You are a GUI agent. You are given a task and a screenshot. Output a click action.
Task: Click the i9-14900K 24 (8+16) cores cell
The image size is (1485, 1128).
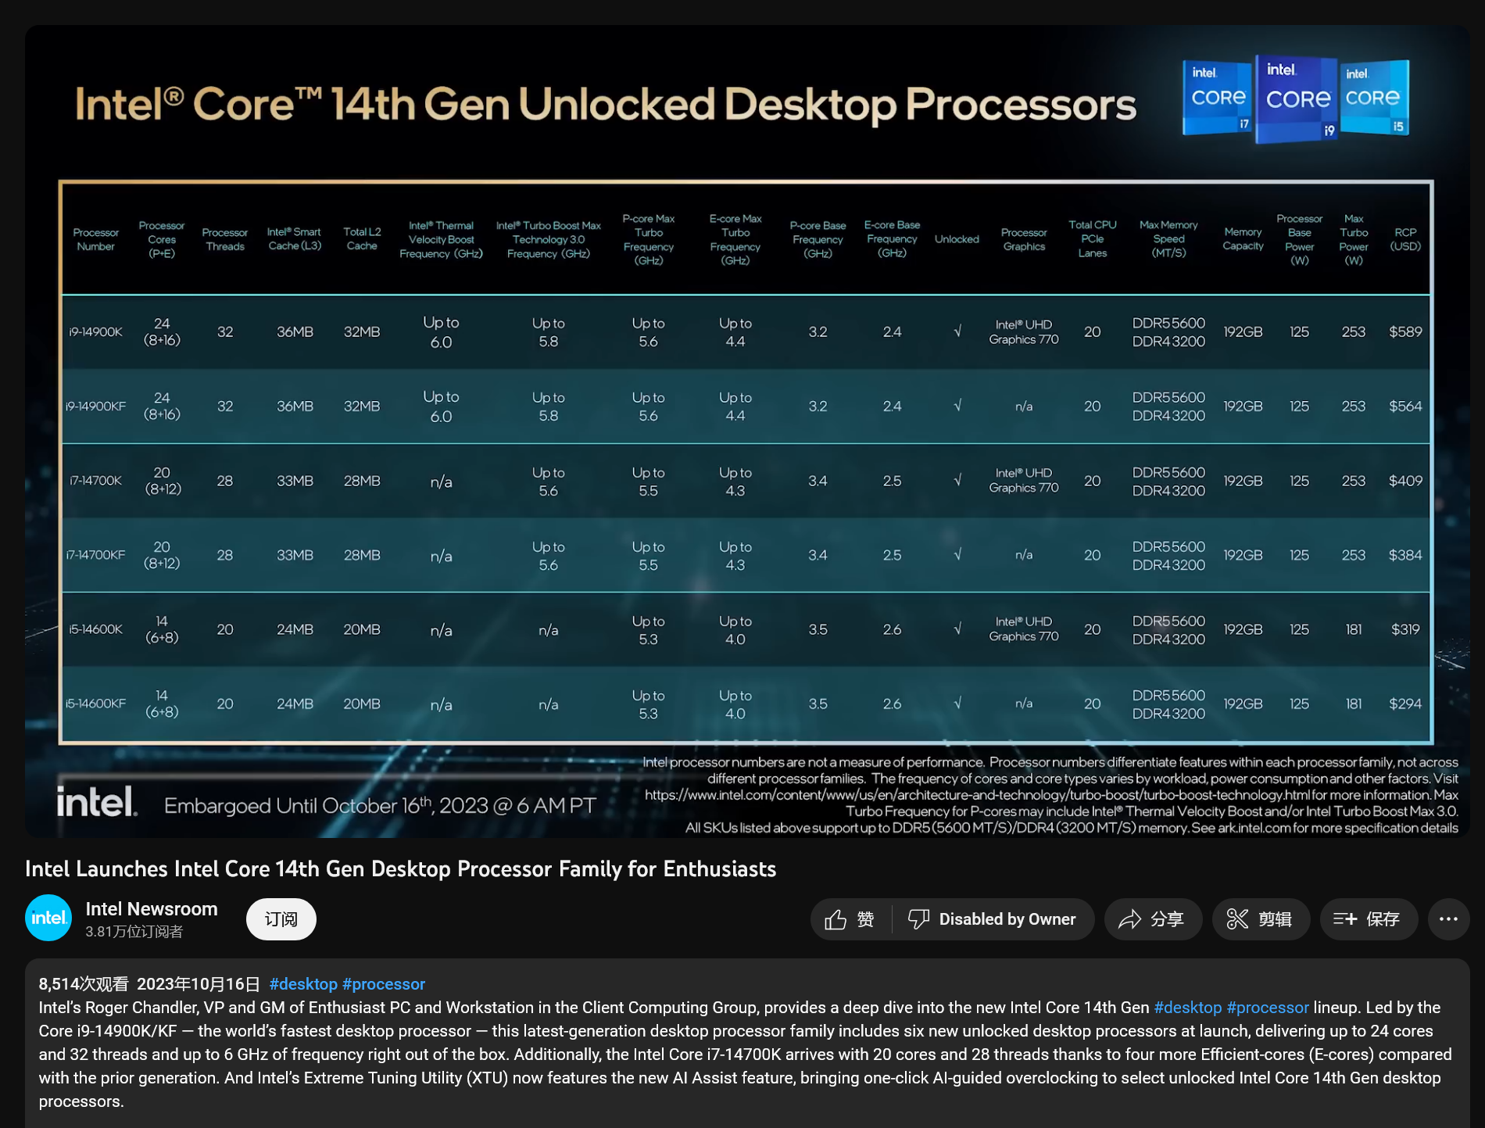162,332
